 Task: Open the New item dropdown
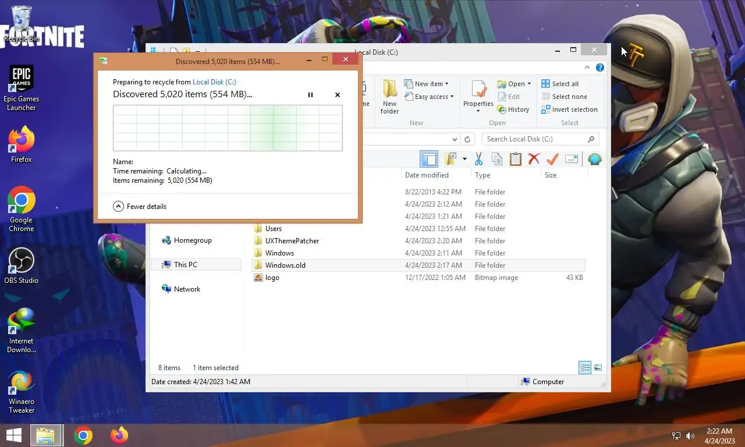click(x=427, y=84)
